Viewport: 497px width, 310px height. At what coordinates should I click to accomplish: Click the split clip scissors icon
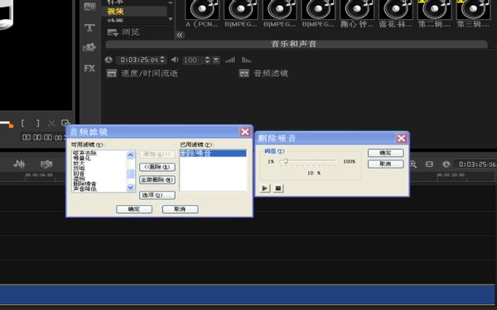pos(51,123)
